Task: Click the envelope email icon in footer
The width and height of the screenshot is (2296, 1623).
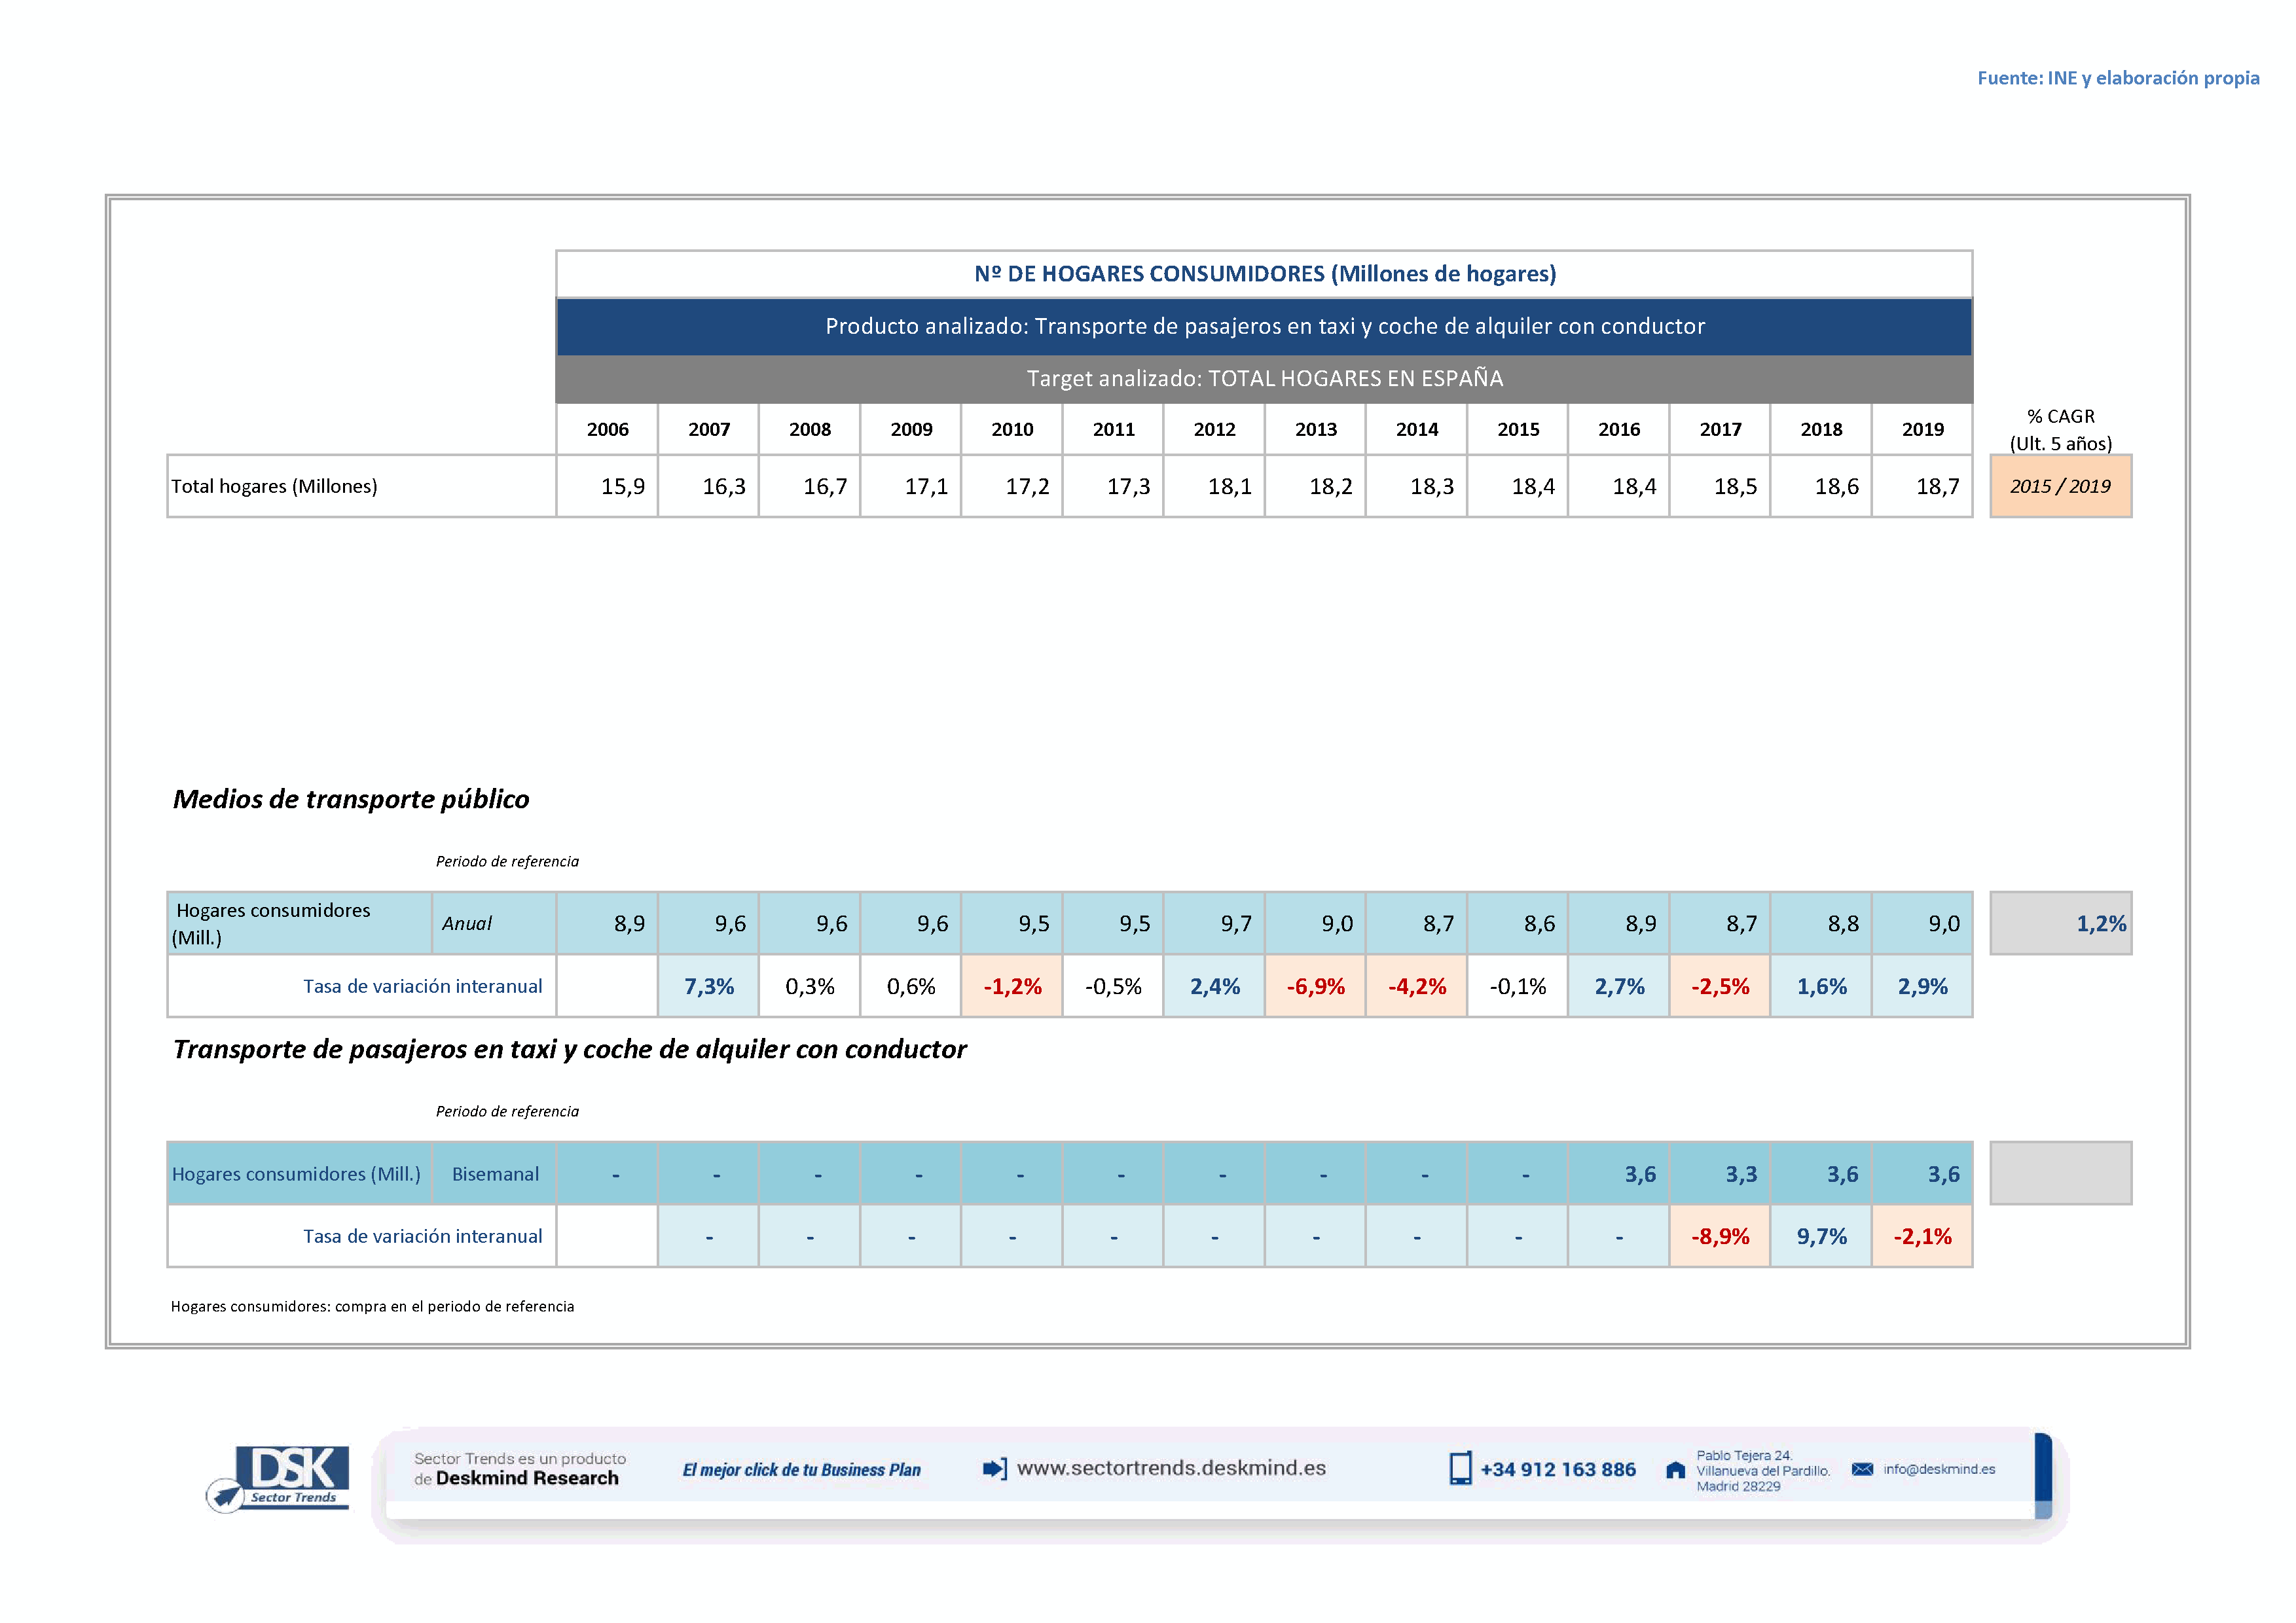Action: [1862, 1469]
